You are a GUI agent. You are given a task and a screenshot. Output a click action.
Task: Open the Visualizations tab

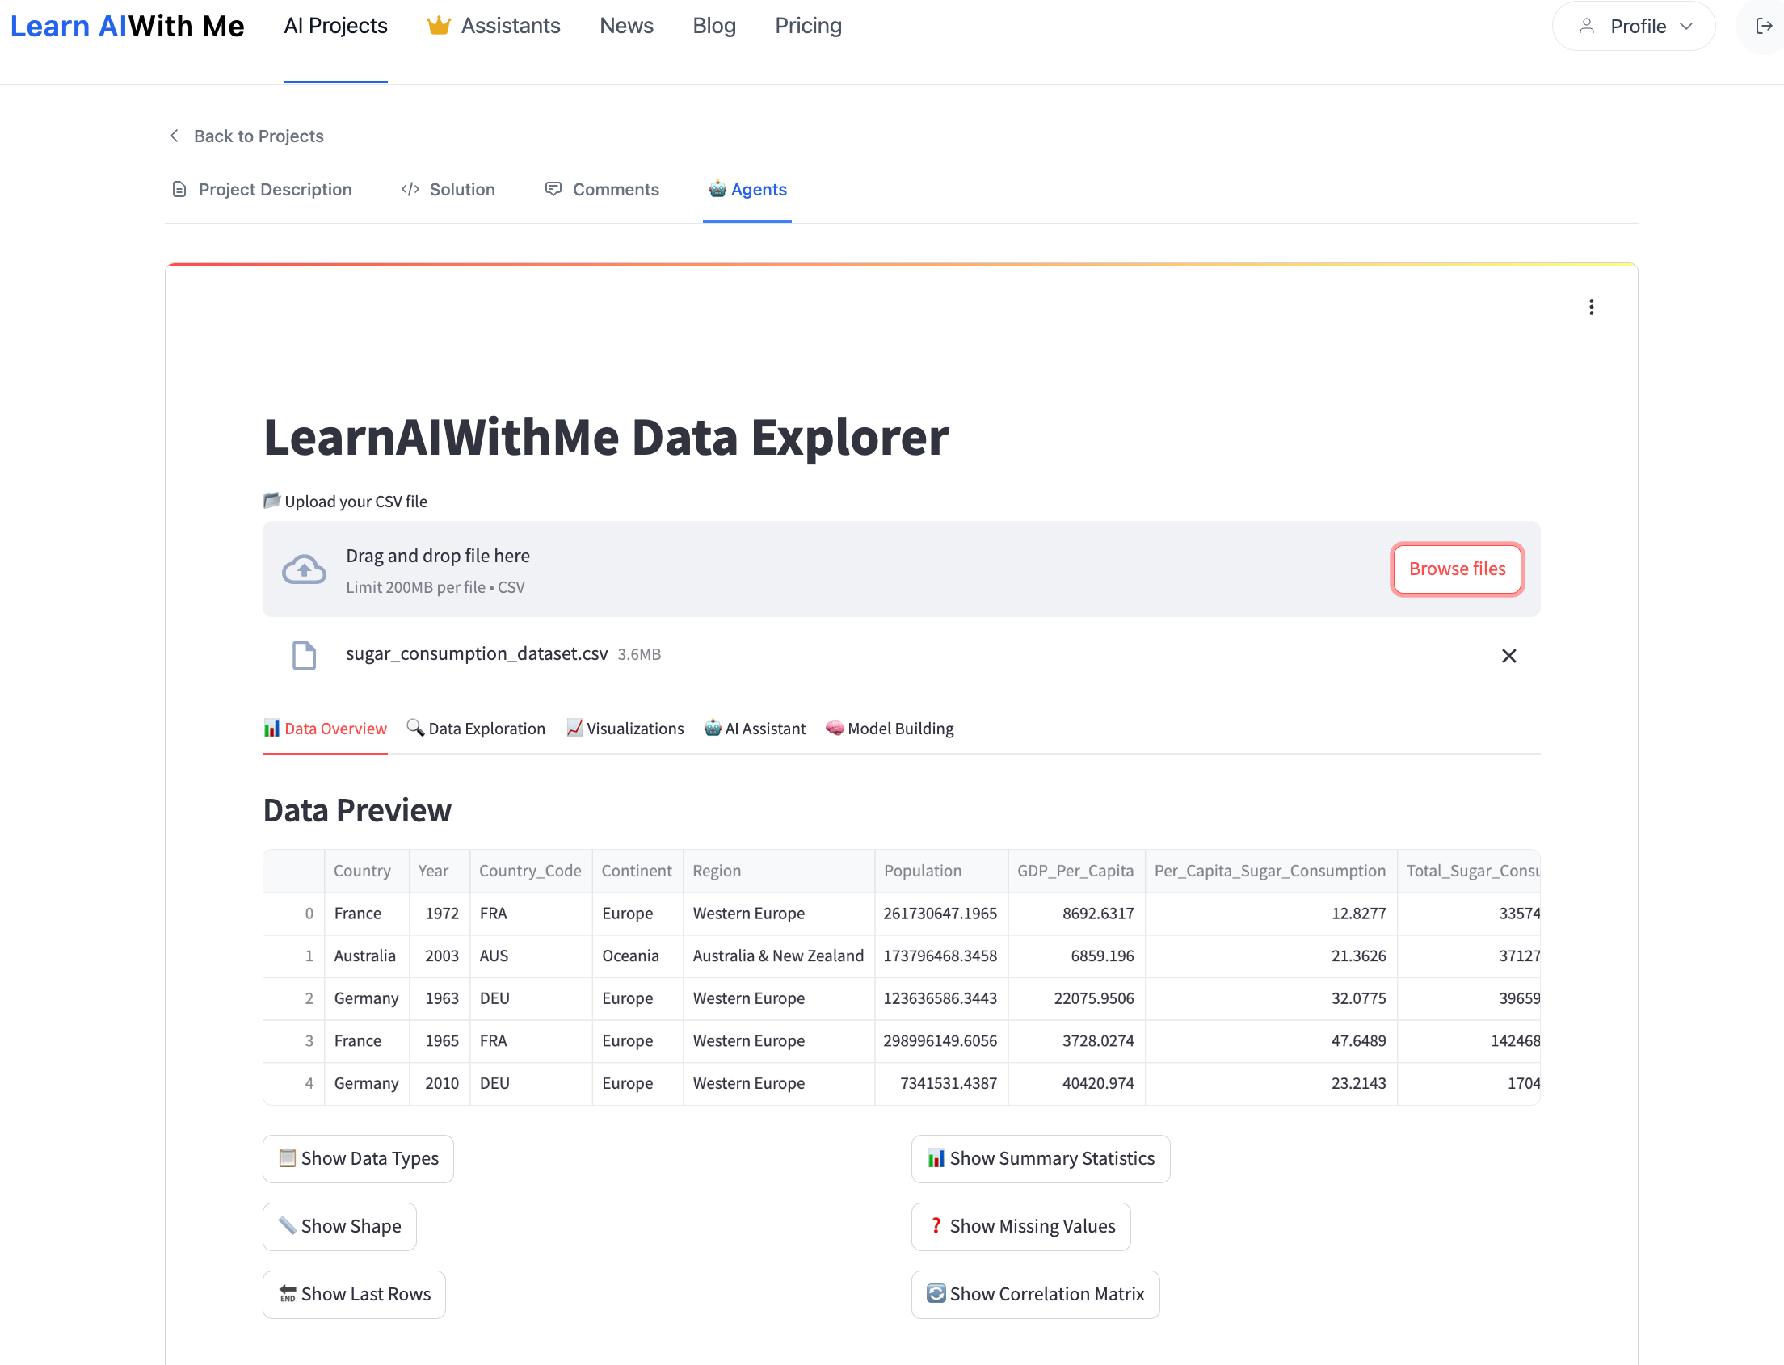pos(625,728)
